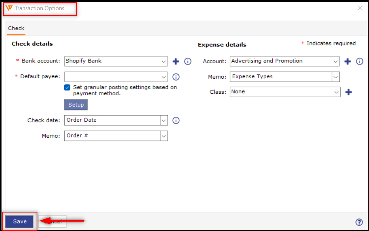
Task: Click the info icon next to Check date
Action: (x=176, y=120)
